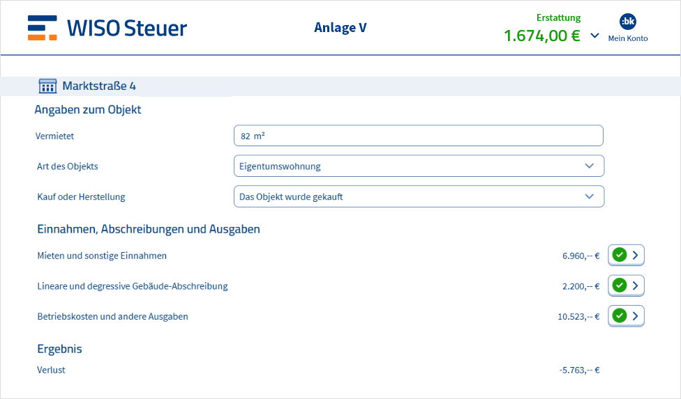Open Mieten row using its arrow chevron
The width and height of the screenshot is (681, 399).
click(635, 256)
